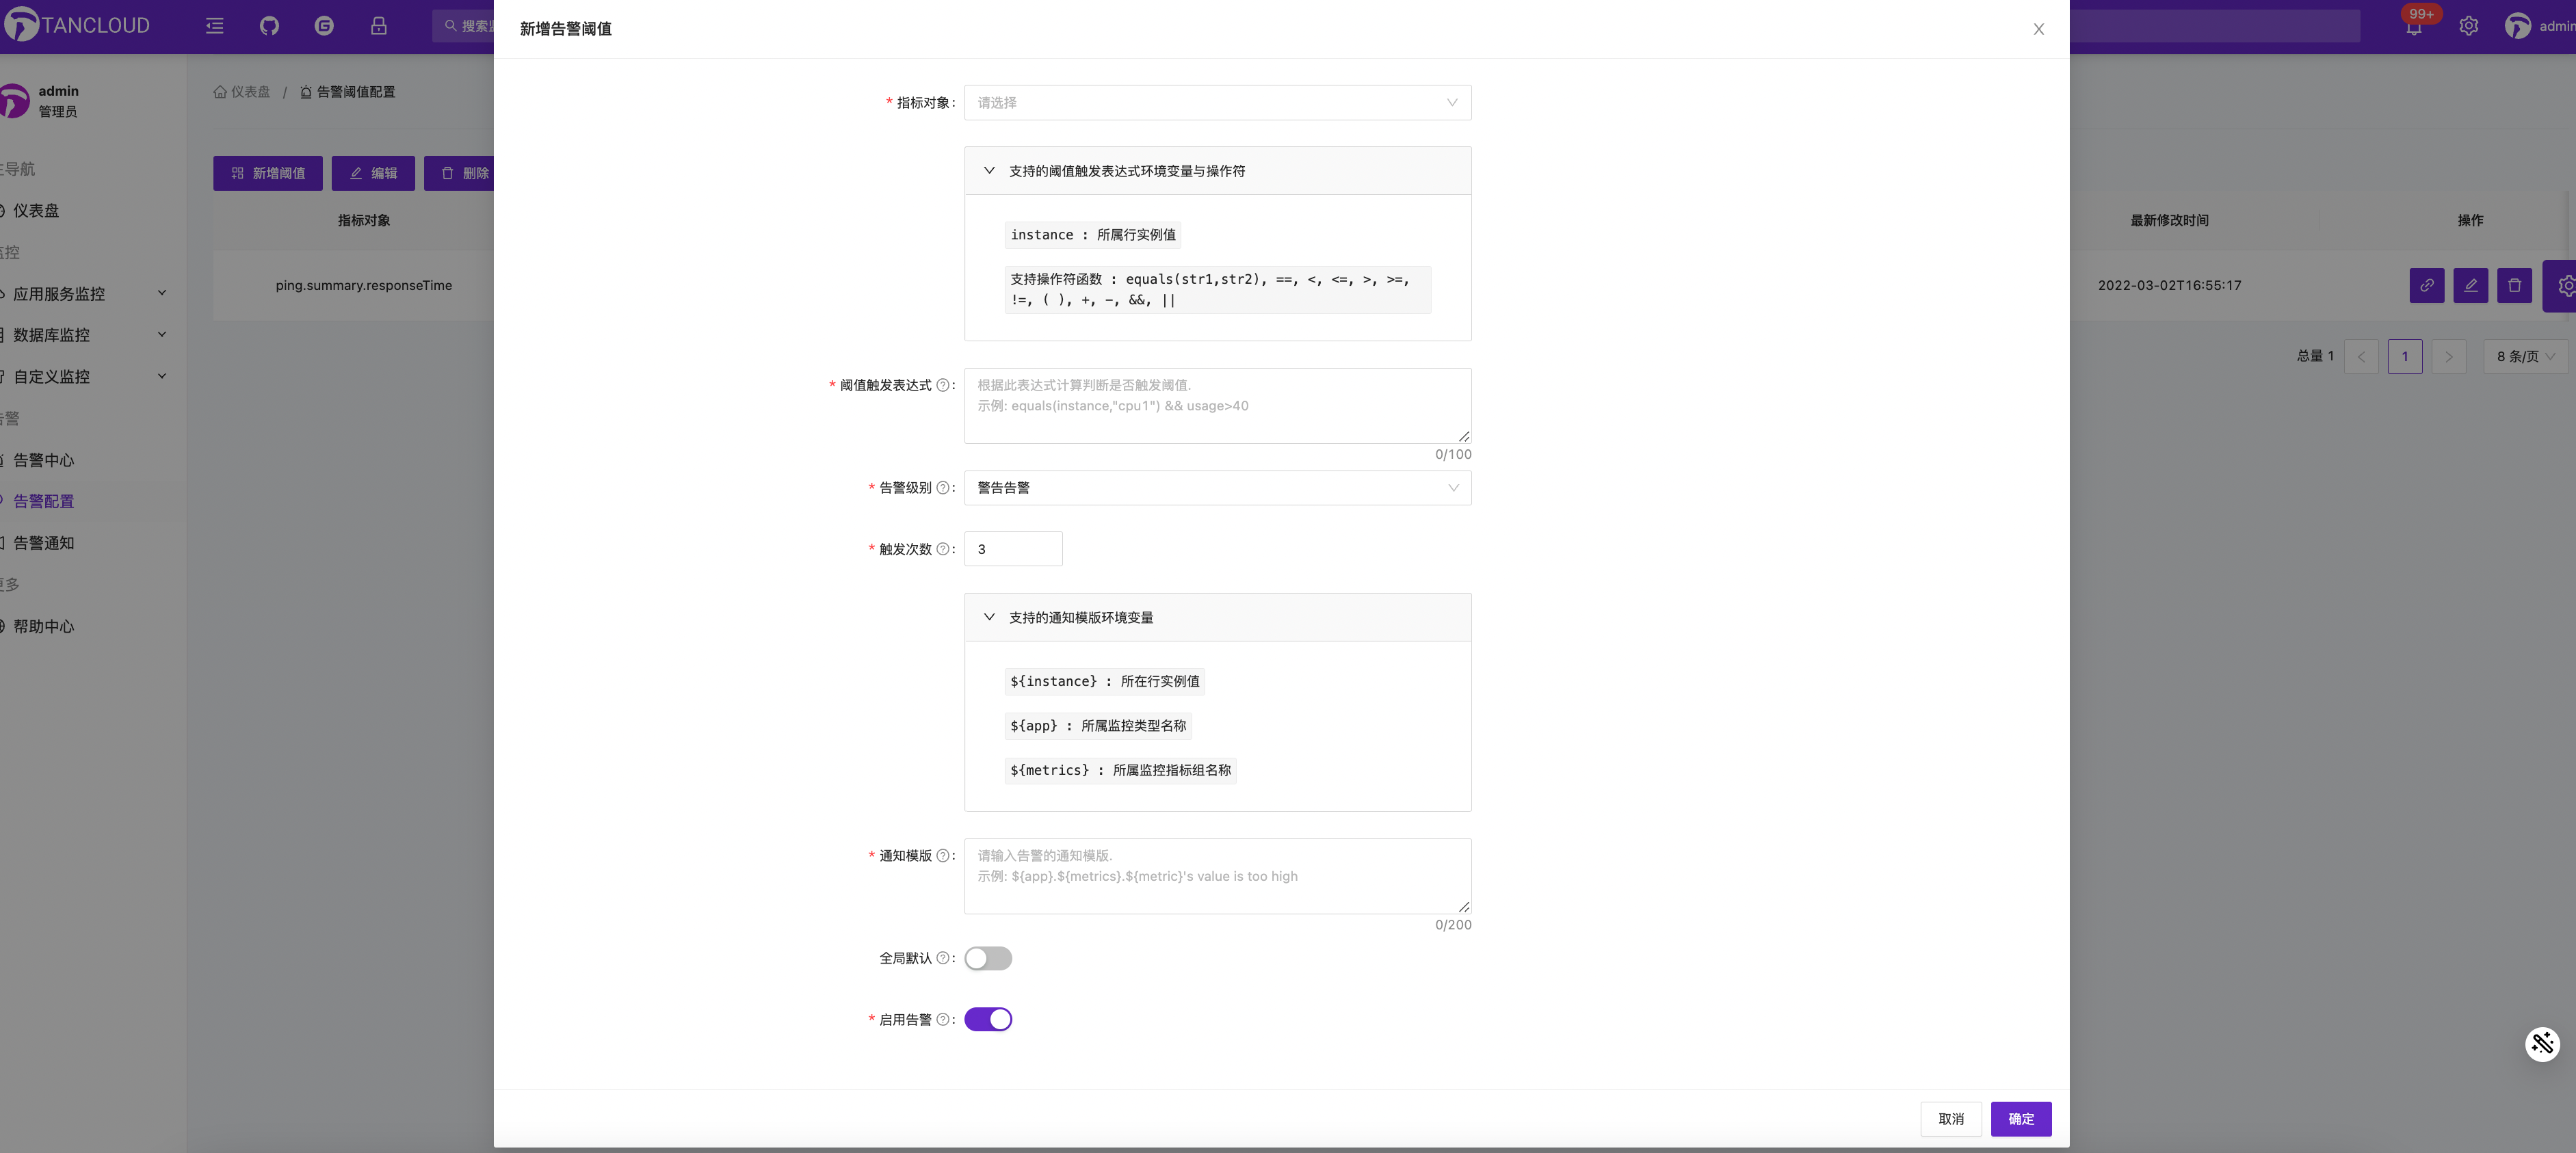2576x1153 pixels.
Task: Click the trash delete icon in row
Action: [2514, 285]
